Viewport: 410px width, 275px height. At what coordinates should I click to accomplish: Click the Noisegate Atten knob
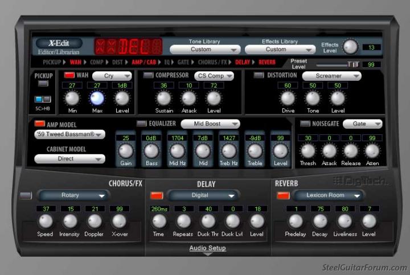(x=372, y=151)
